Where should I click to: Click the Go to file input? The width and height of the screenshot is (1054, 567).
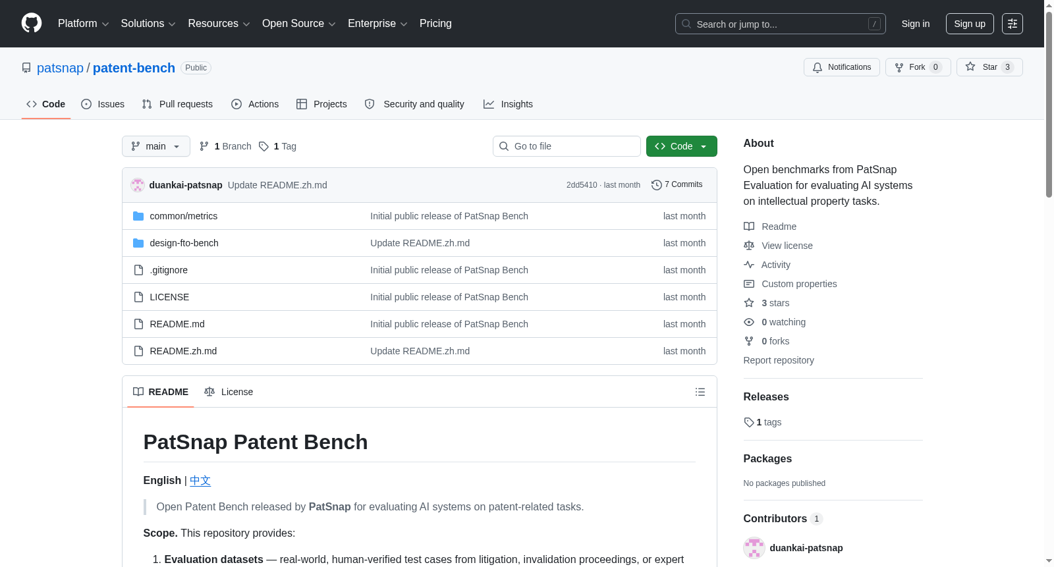pos(567,146)
